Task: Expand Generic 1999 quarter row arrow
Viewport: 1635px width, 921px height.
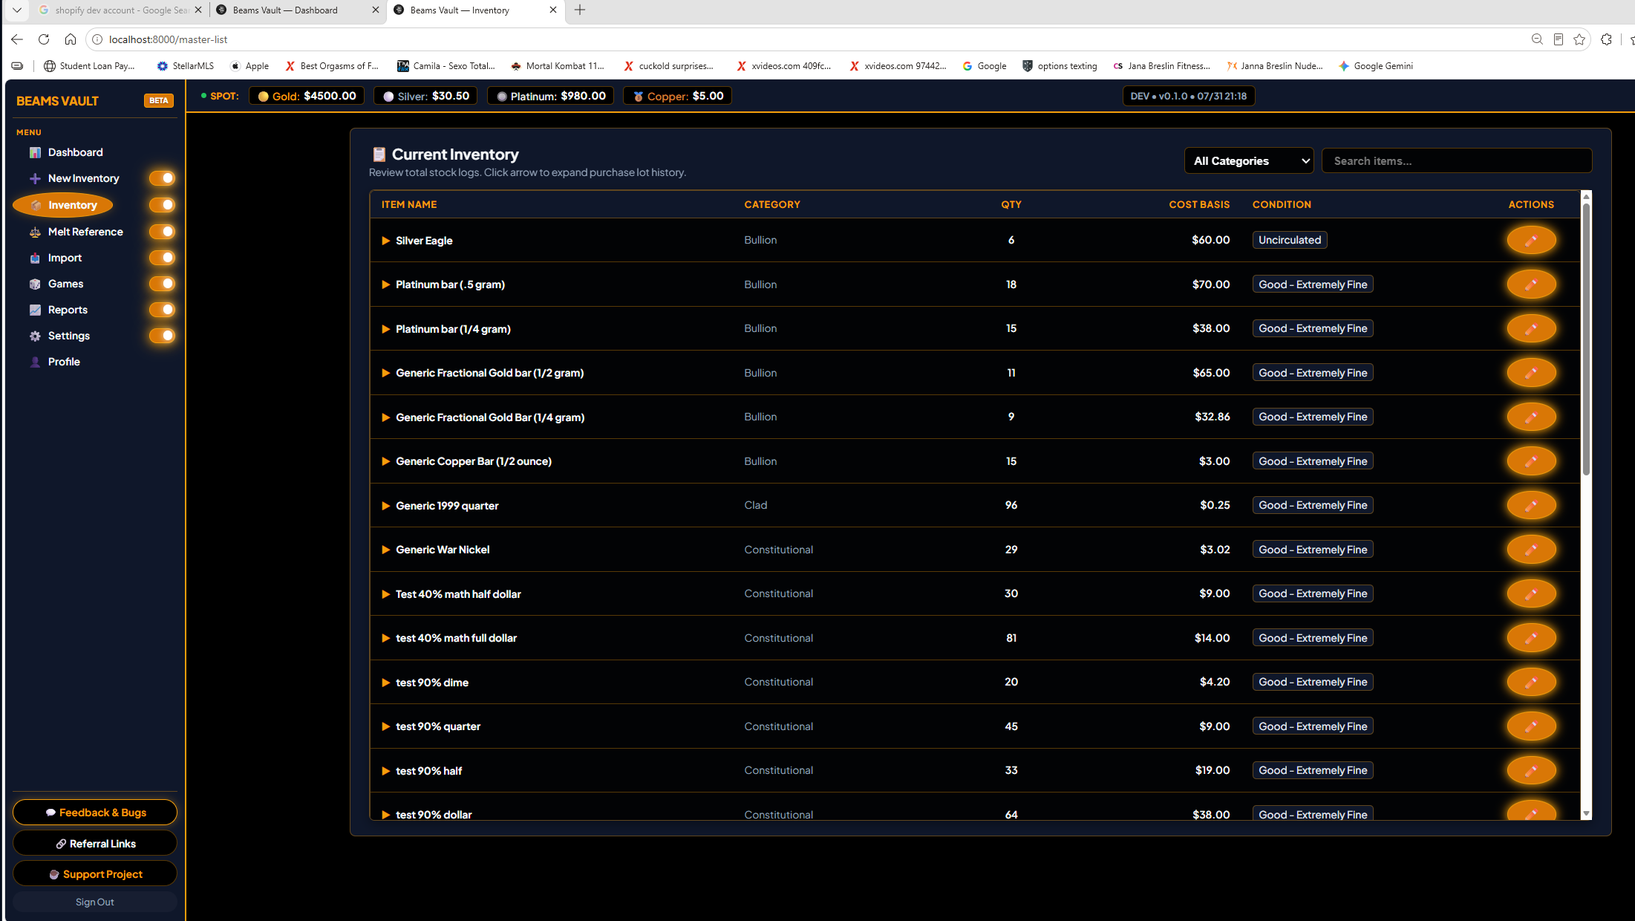Action: coord(385,506)
